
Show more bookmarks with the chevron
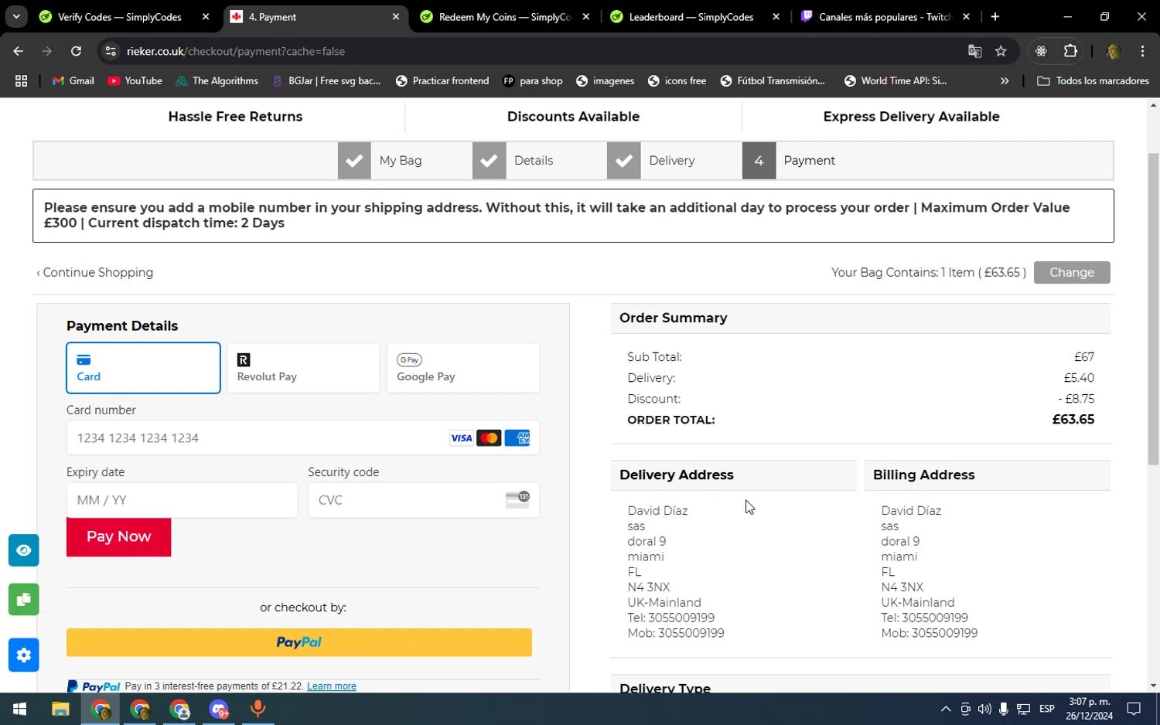pyautogui.click(x=1005, y=80)
